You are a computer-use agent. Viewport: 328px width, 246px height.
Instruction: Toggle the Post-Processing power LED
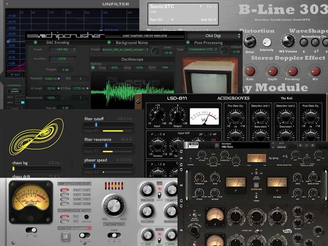pyautogui.click(x=188, y=42)
